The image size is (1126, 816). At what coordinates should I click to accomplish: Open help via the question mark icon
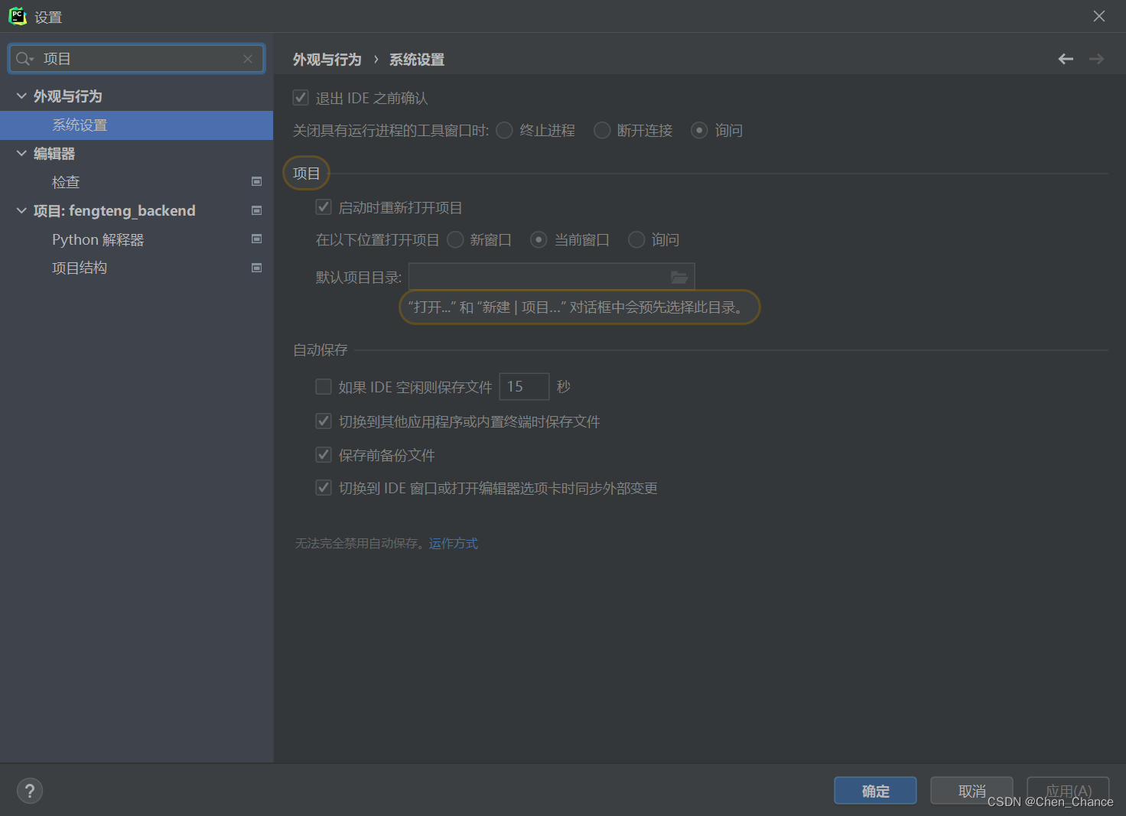[x=29, y=790]
